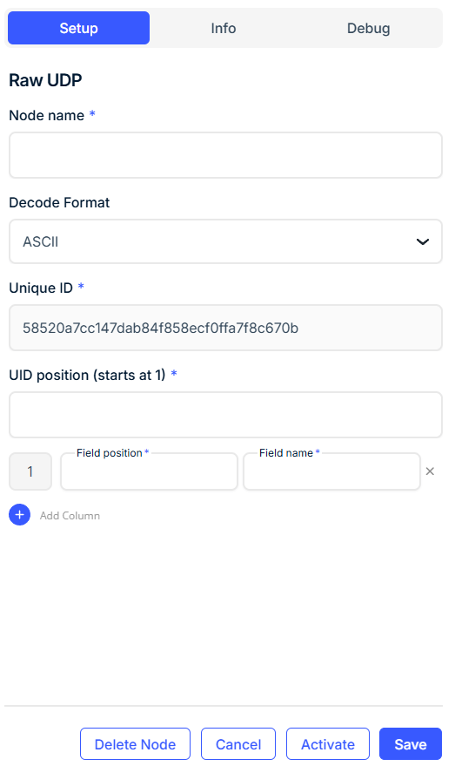
Task: Remove field row 1 with the X icon
Action: point(430,471)
